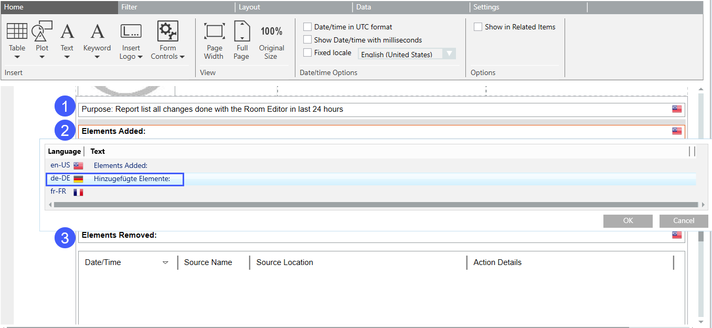This screenshot has width=712, height=328.
Task: Switch view to Full Page
Action: [241, 31]
